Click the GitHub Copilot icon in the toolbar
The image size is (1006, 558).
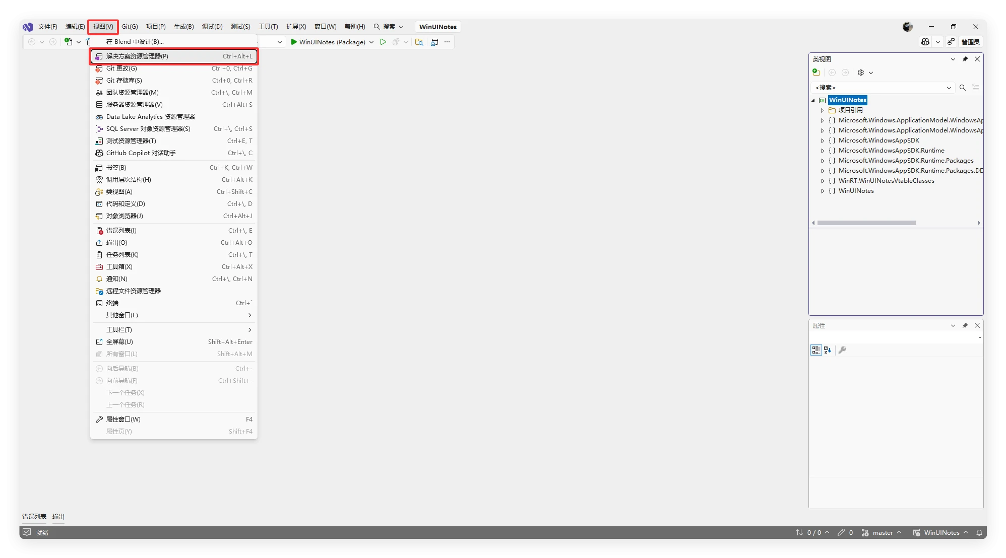click(x=925, y=42)
